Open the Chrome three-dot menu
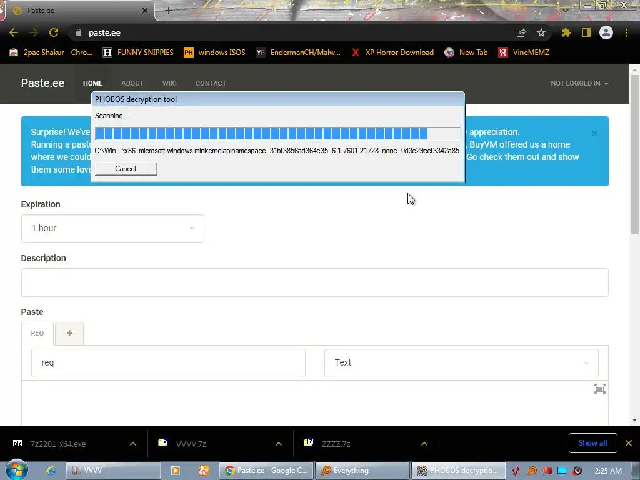640x480 pixels. pyautogui.click(x=626, y=32)
